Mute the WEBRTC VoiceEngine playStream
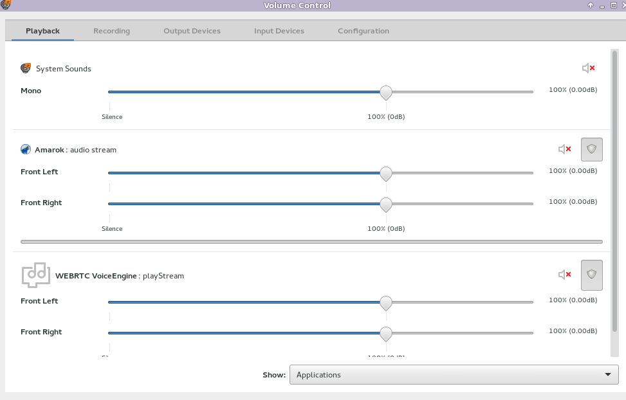 (x=564, y=275)
